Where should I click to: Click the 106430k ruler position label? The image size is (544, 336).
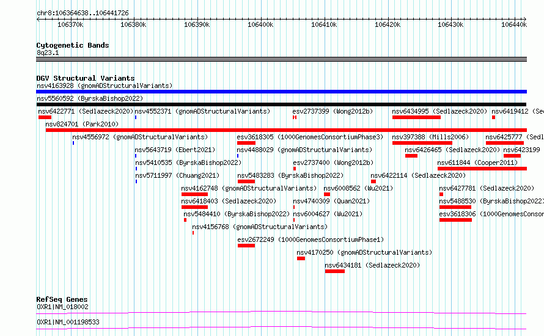click(450, 24)
